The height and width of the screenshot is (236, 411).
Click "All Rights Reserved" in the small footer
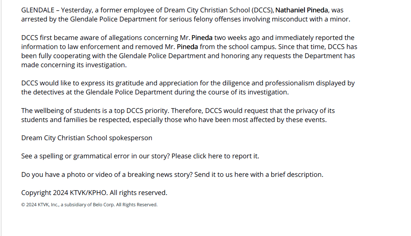tap(136, 205)
